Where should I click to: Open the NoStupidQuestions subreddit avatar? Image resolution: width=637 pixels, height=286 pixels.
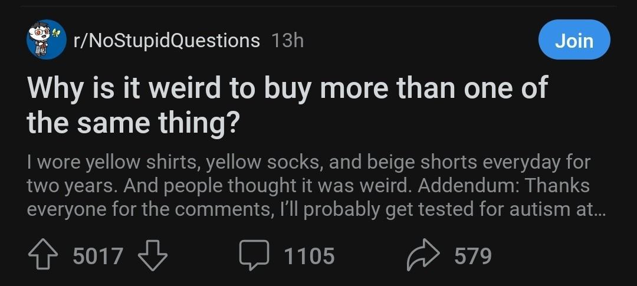[x=44, y=40]
